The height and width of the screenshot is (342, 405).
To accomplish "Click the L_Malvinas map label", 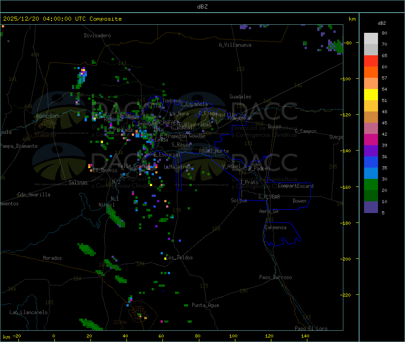I will (x=177, y=167).
